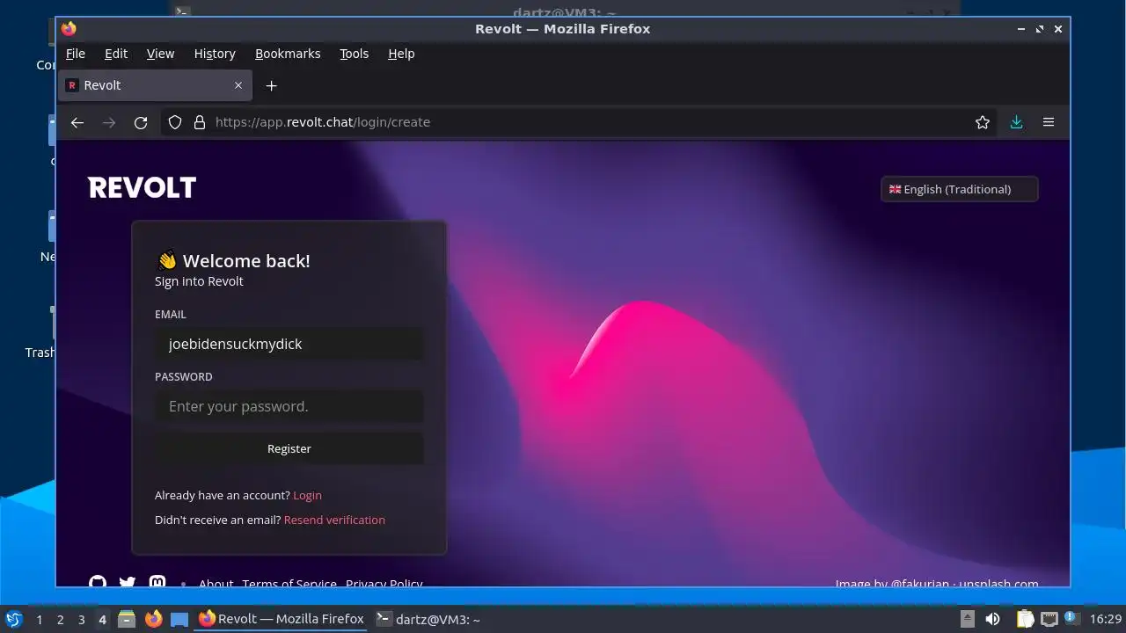Switch to dartz@VM3 terminal taskbar entry
The height and width of the screenshot is (633, 1126).
[428, 619]
